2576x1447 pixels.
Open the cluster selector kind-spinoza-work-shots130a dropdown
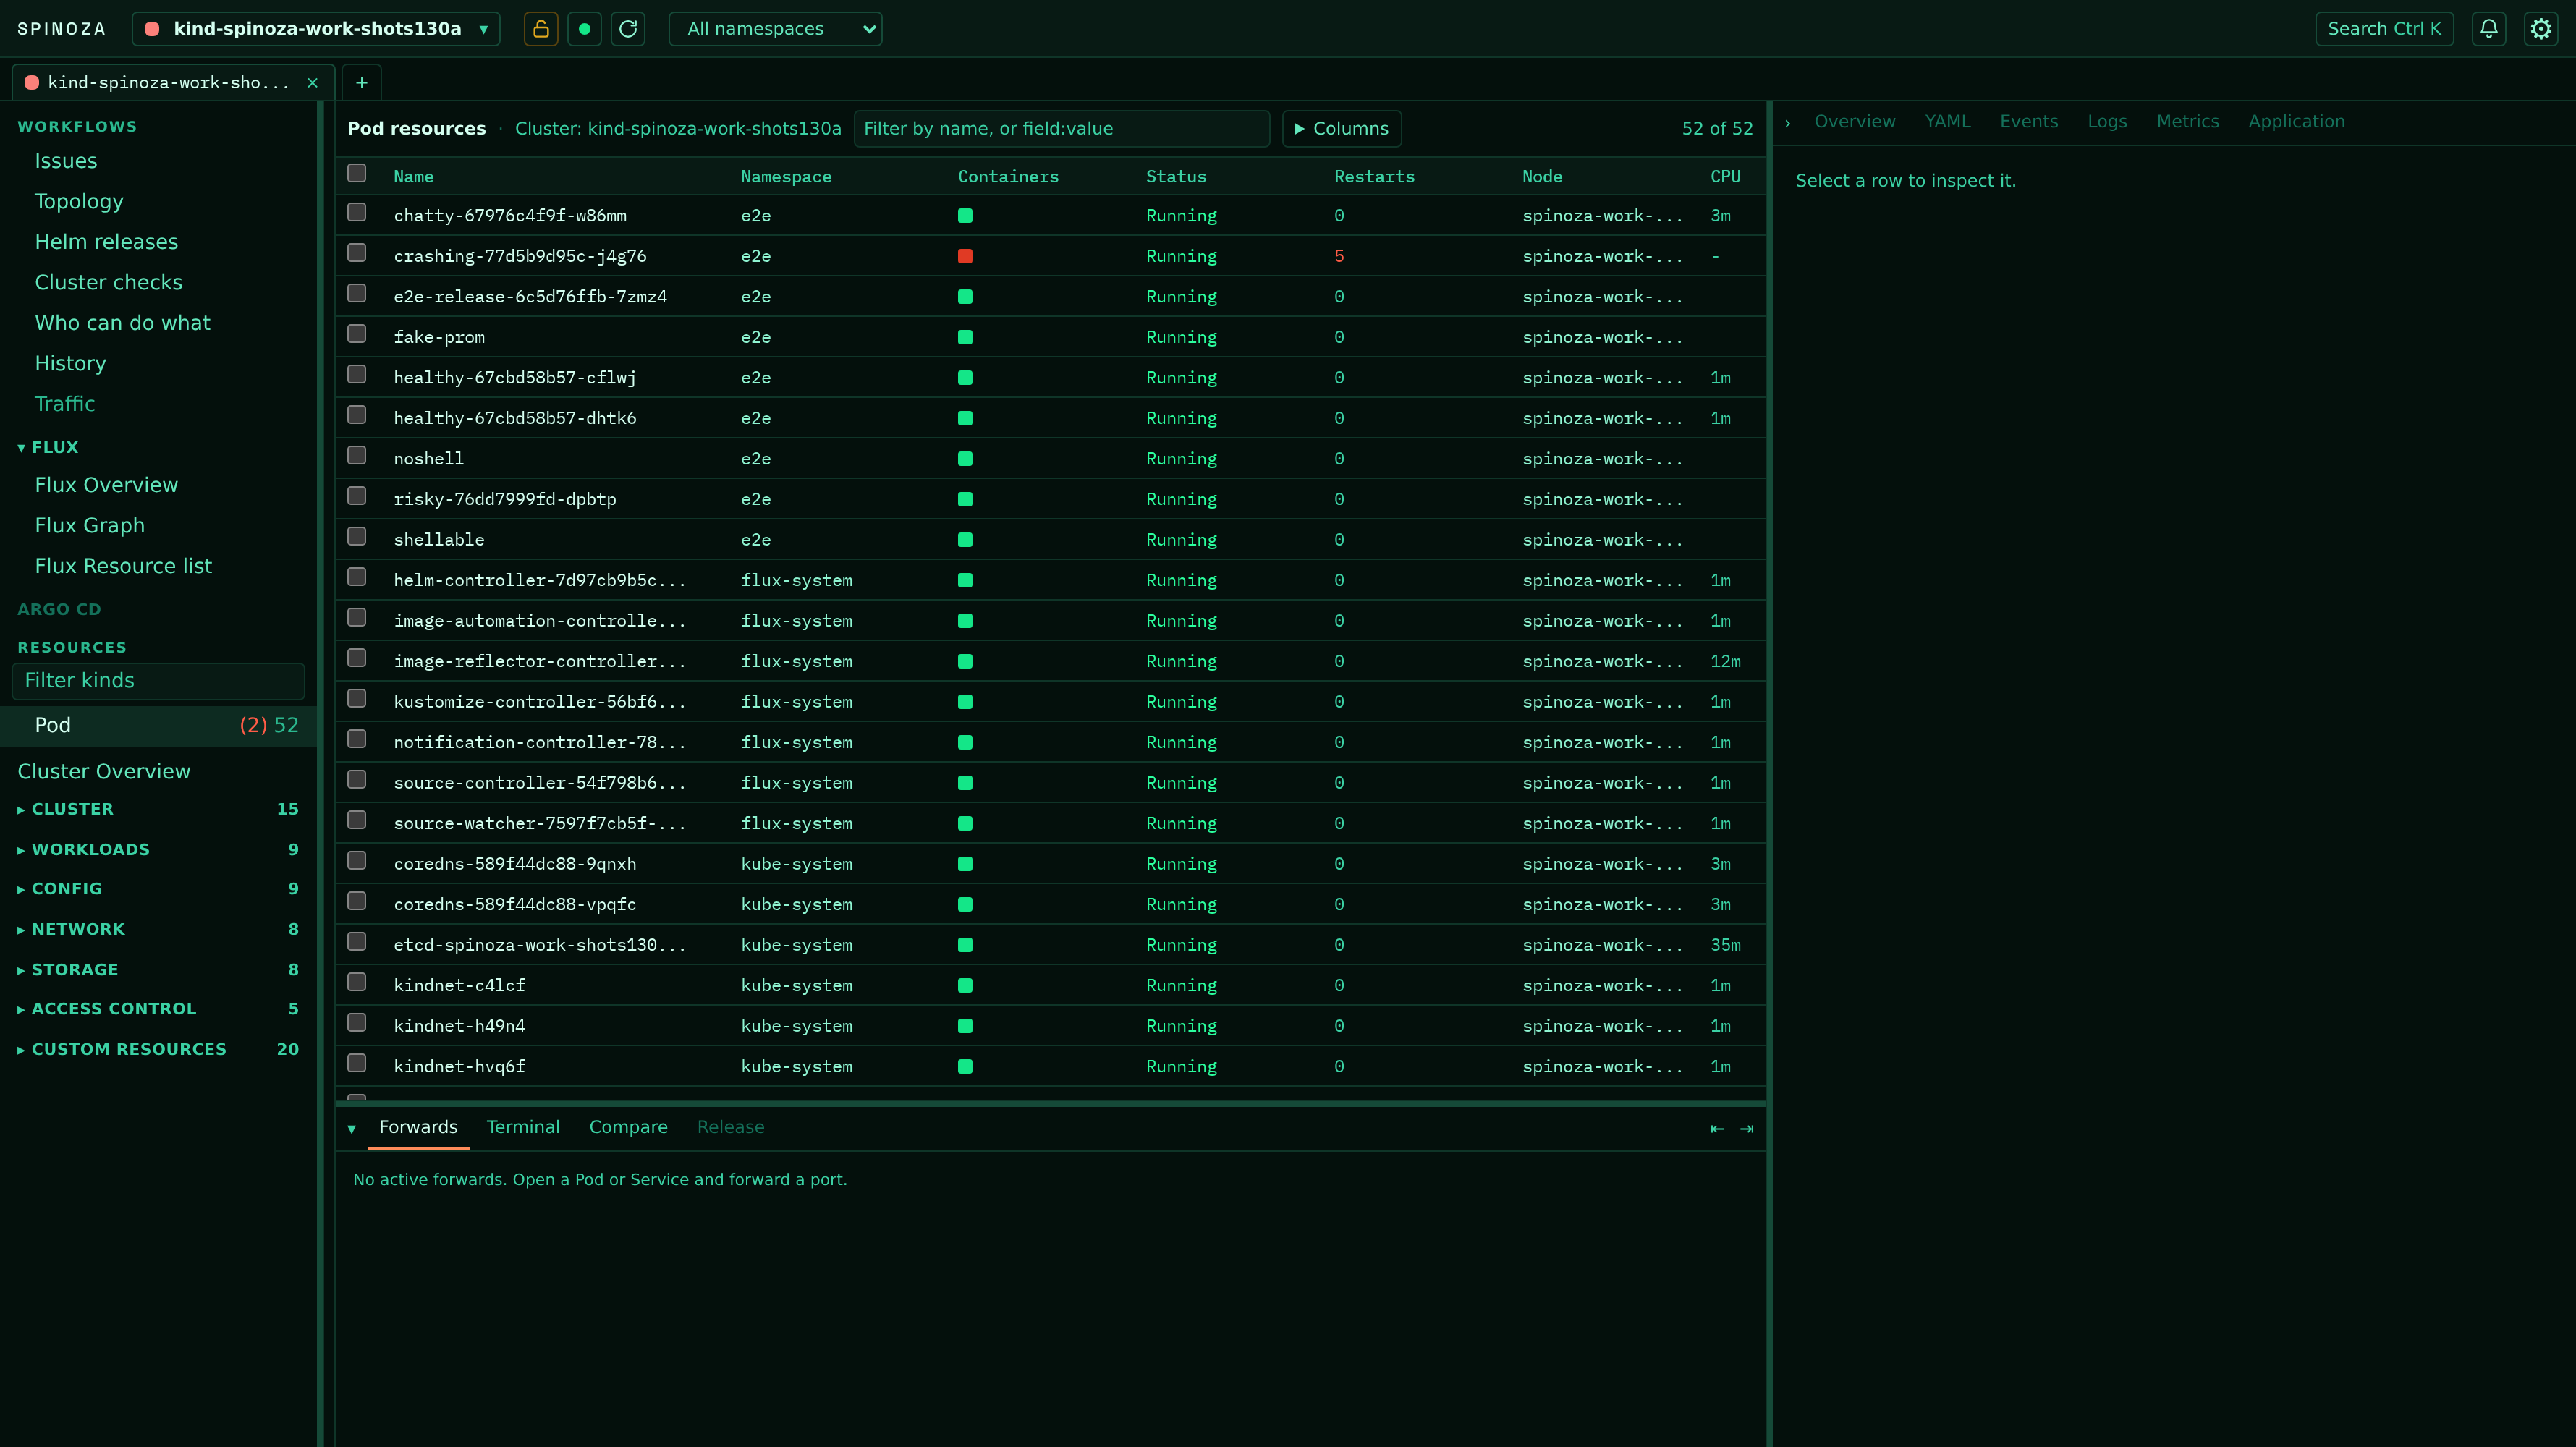point(316,29)
